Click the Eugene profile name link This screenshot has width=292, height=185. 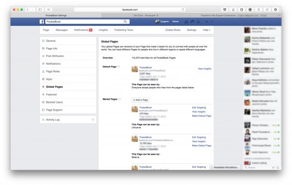click(165, 22)
